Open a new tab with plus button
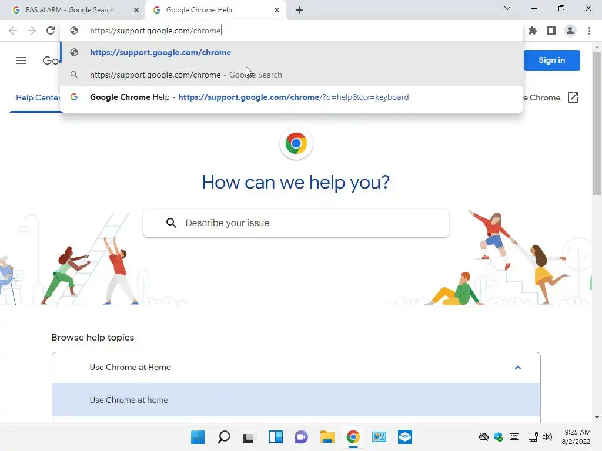This screenshot has height=451, width=602. tap(299, 11)
